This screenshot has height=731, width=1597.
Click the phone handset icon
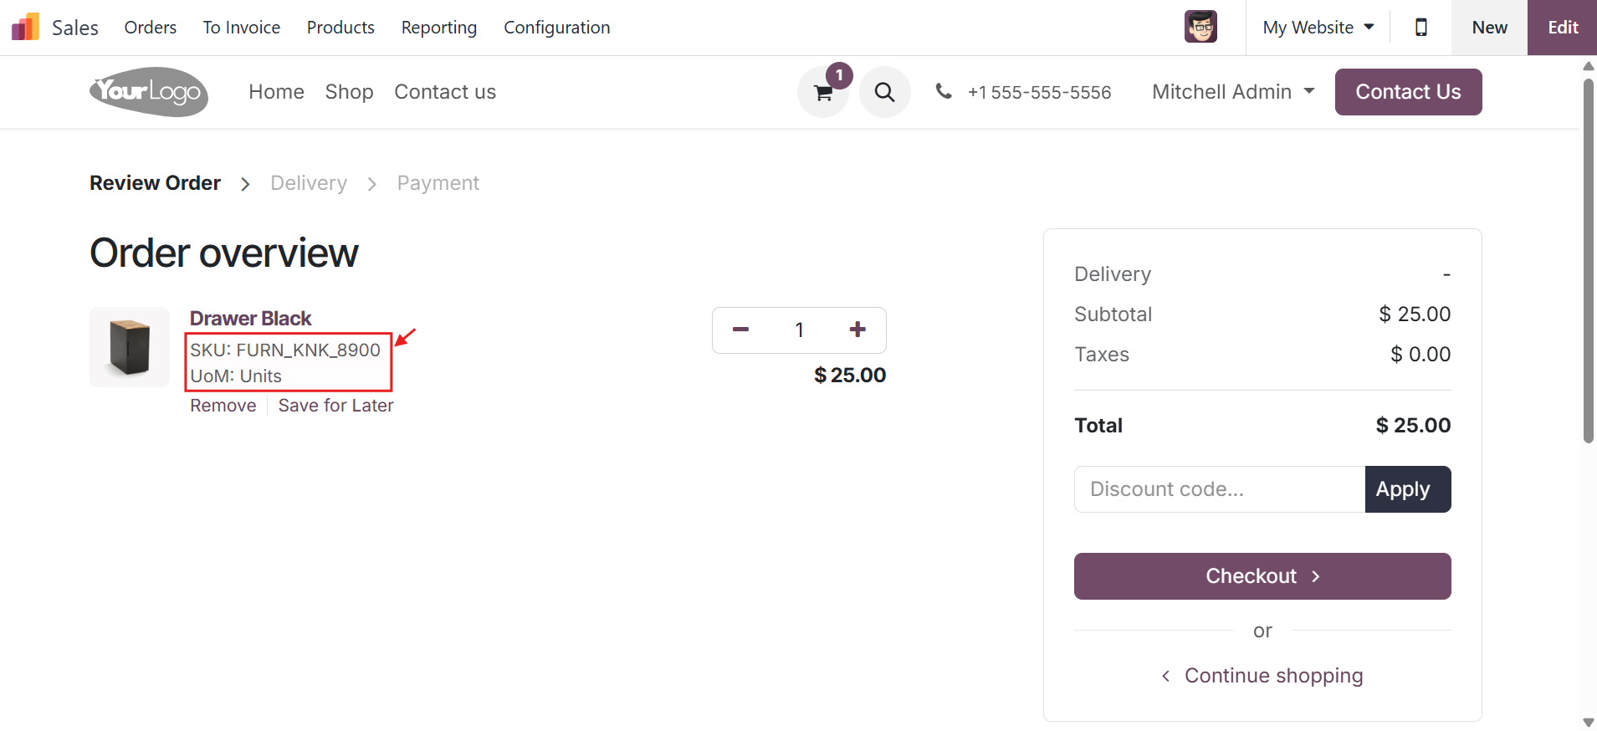[x=944, y=91]
